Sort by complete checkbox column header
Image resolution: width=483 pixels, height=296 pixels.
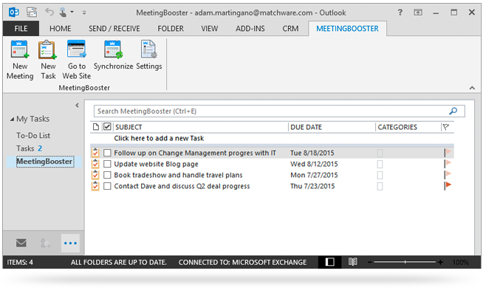(107, 126)
